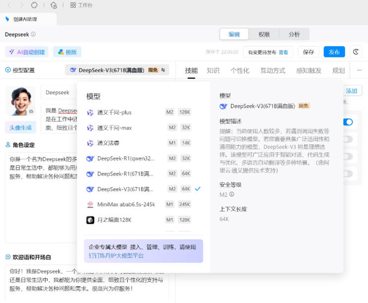Click the browser back arrow

pyautogui.click(x=9, y=5)
